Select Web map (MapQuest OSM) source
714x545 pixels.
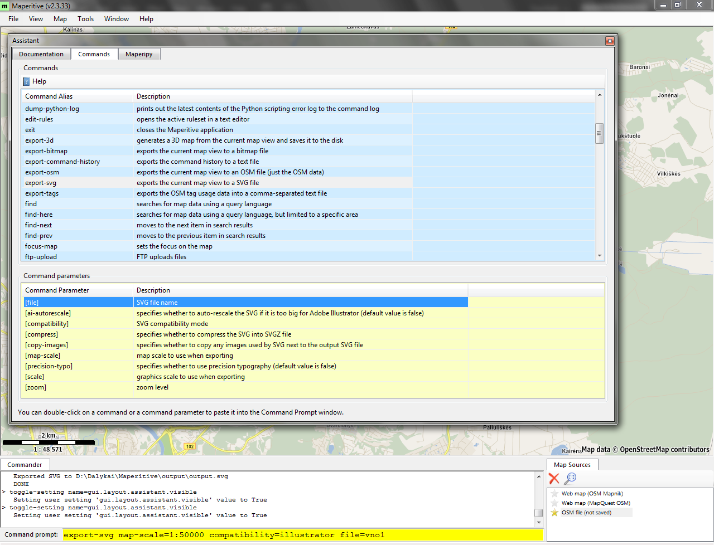(596, 503)
